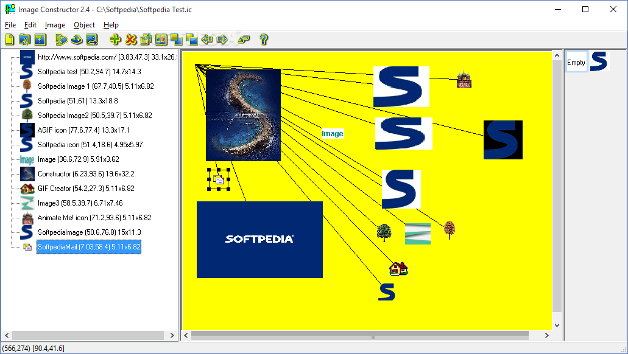The width and height of the screenshot is (628, 354).
Task: Open help with question mark icon
Action: click(264, 39)
